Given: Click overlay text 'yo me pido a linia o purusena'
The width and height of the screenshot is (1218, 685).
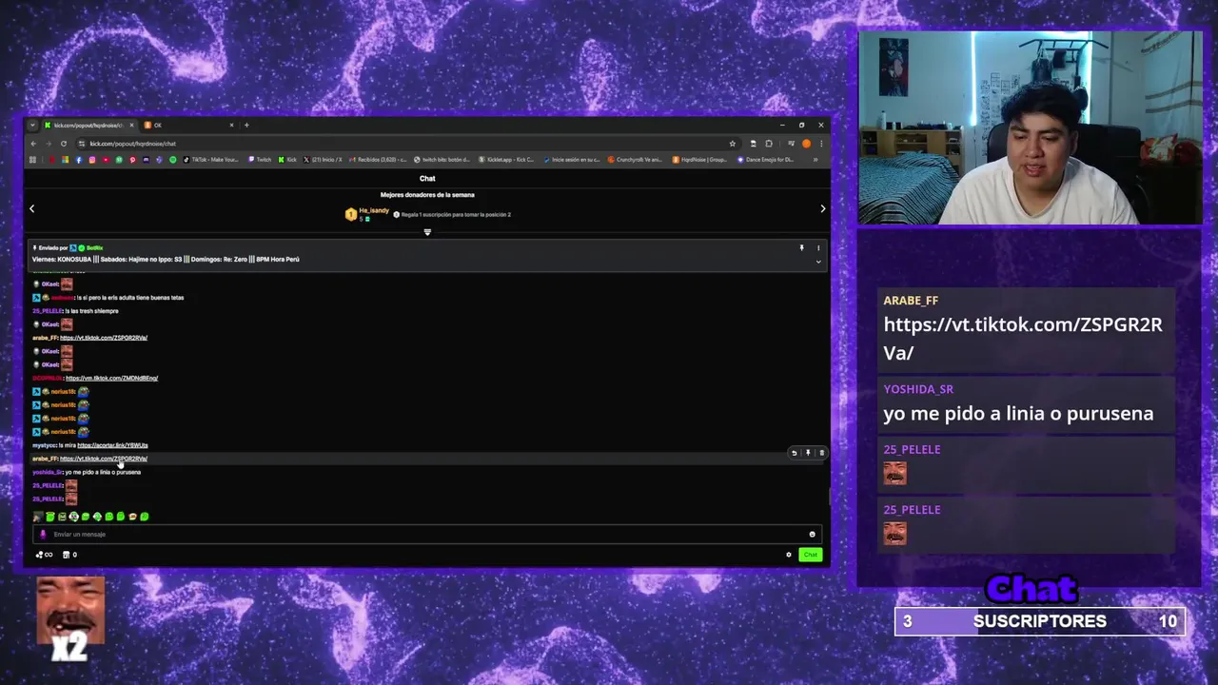Looking at the screenshot, I should pos(1018,413).
